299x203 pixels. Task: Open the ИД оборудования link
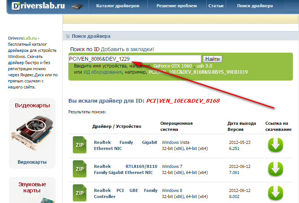tap(103, 72)
